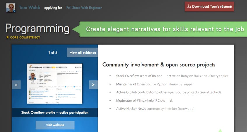Download Tom's résumé
Viewport: 247px width, 132px height.
pyautogui.click(x=209, y=6)
